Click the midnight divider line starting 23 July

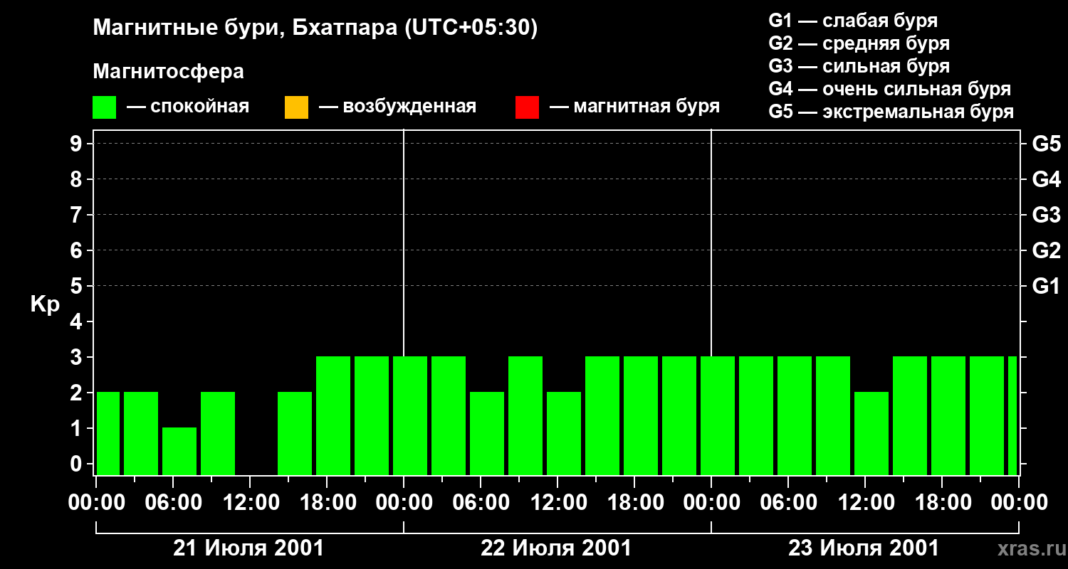[x=711, y=302]
